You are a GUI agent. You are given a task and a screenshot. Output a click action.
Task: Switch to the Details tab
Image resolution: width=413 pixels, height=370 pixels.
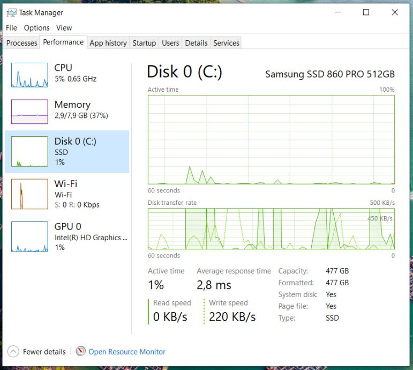tap(196, 43)
